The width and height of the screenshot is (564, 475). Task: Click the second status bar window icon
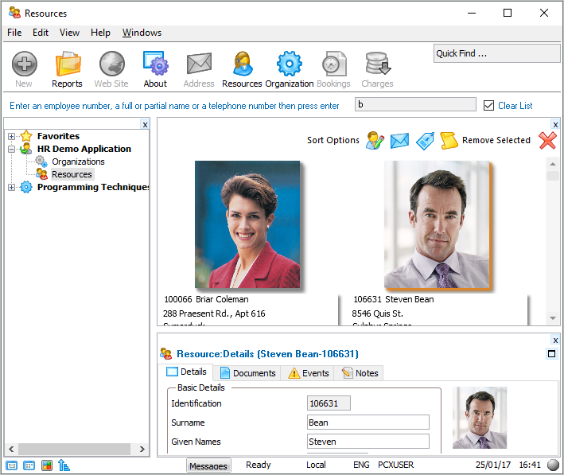29,465
